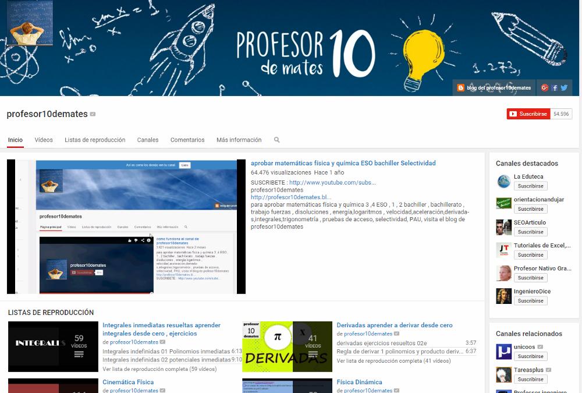Screen dimensions: 582x393
Task: Follow the youtube.com/subs... SUSCRIBETE link
Action: [332, 183]
